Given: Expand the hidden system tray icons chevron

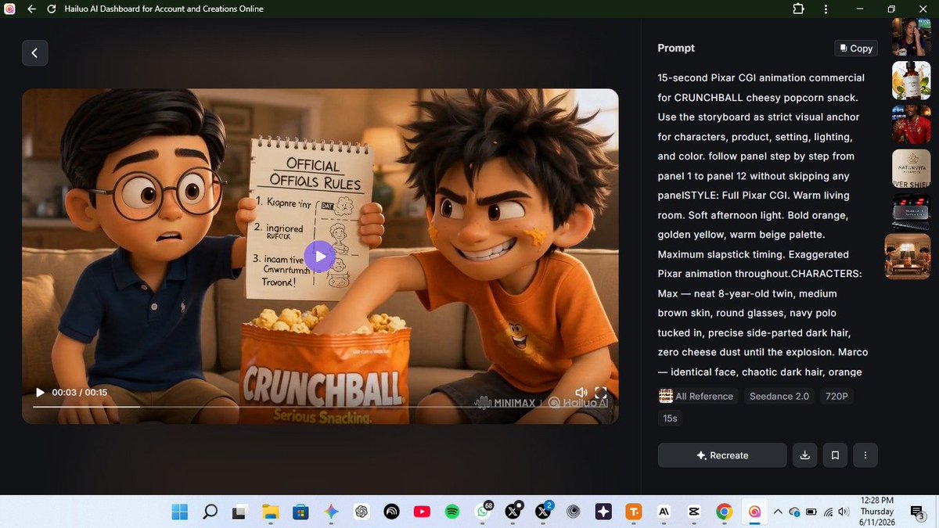Looking at the screenshot, I should click(778, 512).
